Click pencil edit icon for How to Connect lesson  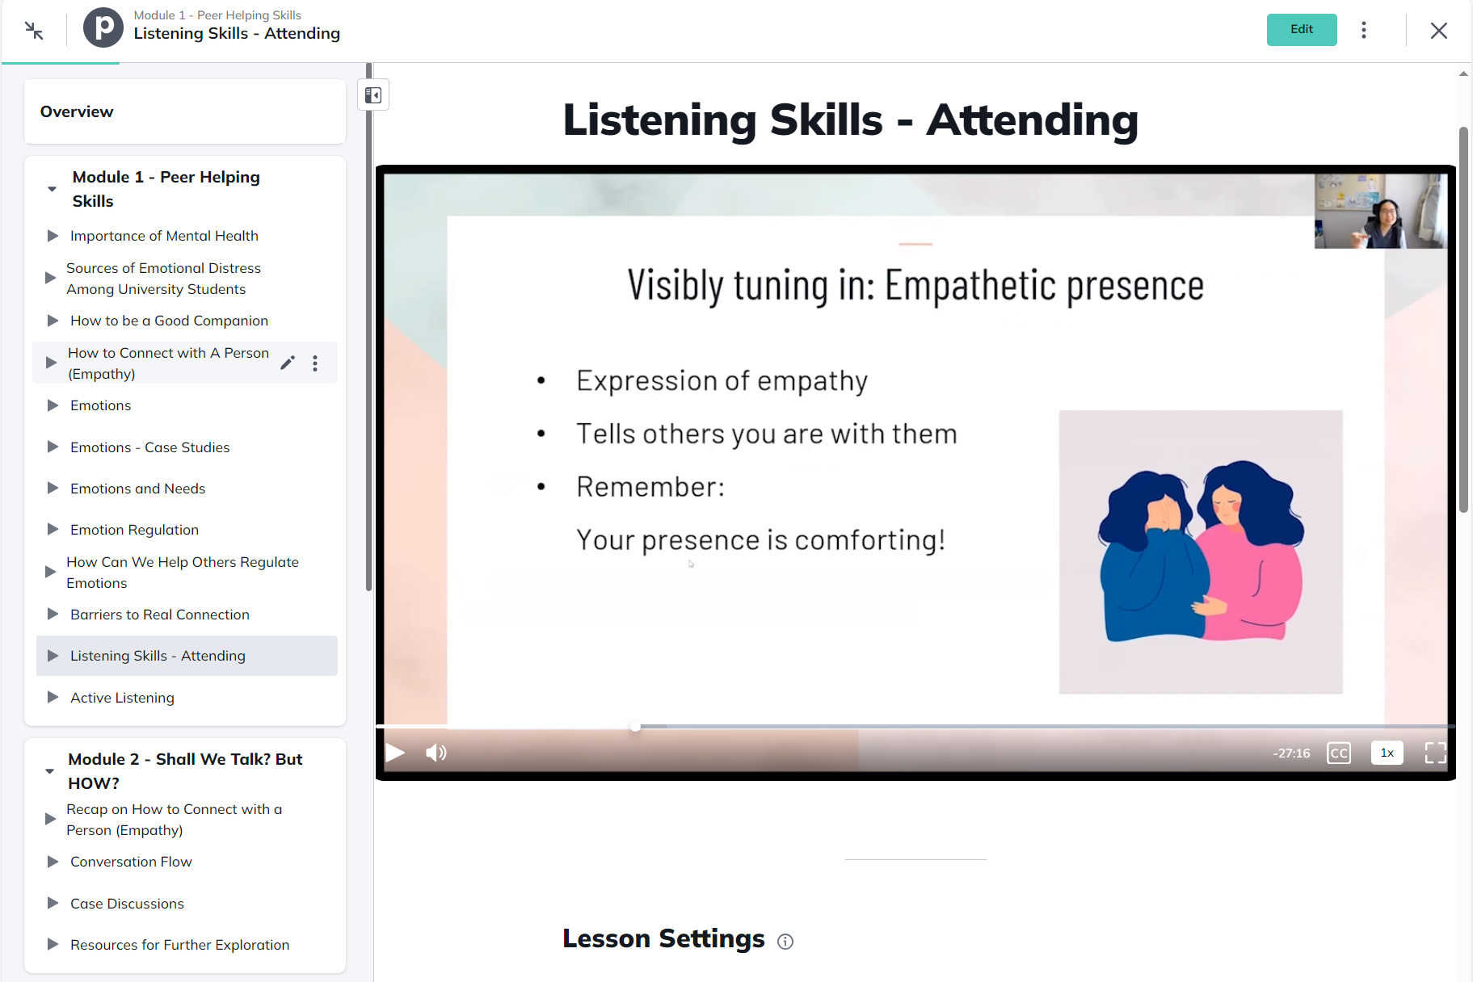[287, 363]
